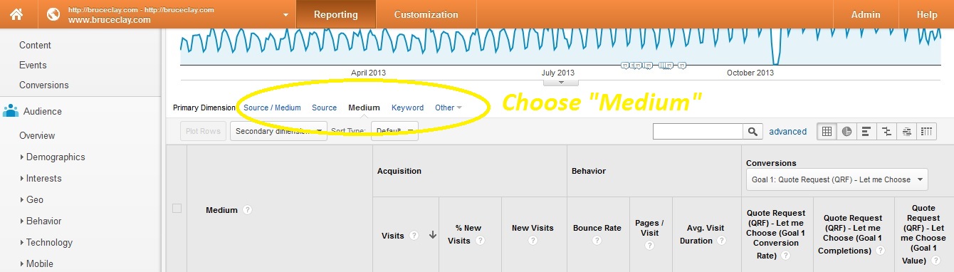954x272 pixels.
Task: Click the help icon beside Medium header
Action: pyautogui.click(x=247, y=210)
